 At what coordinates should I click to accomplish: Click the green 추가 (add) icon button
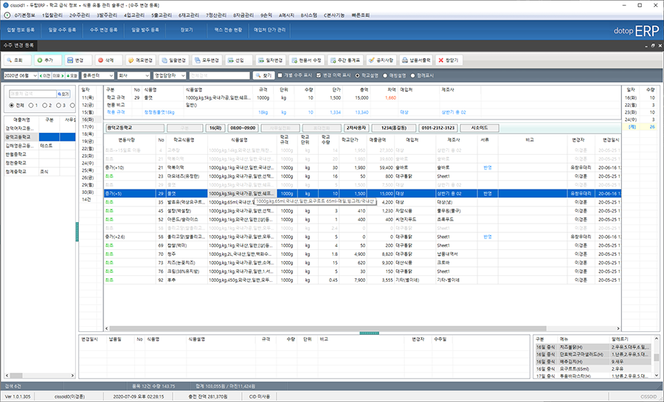tap(46, 60)
